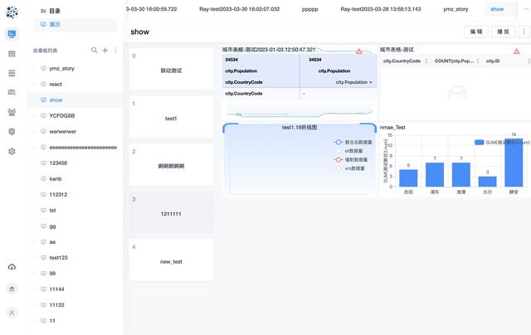
Task: Select slide 0 联动测试 thumbnail
Action: coord(171,69)
